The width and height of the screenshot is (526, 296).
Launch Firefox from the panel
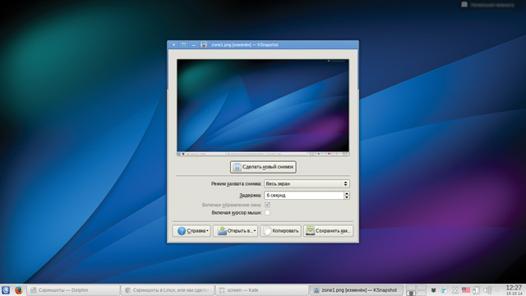[18, 290]
